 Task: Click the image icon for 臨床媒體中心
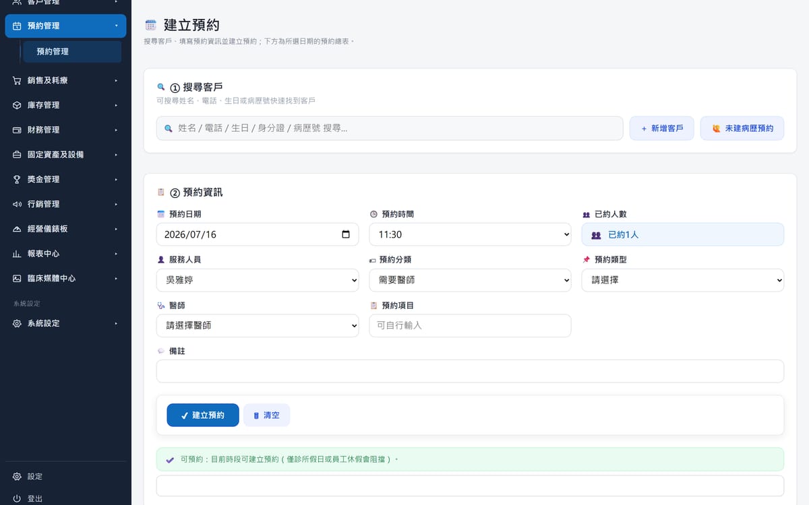click(x=17, y=278)
